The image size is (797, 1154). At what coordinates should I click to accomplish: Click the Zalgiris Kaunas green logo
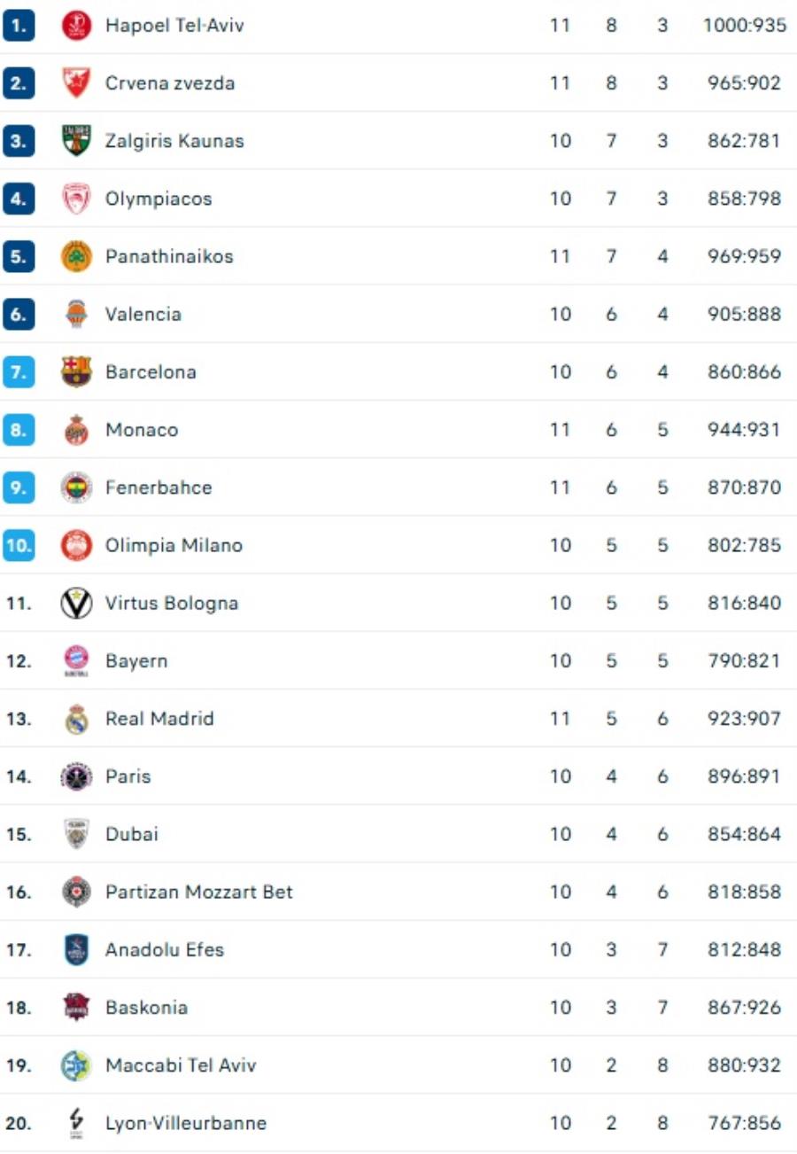[x=76, y=141]
